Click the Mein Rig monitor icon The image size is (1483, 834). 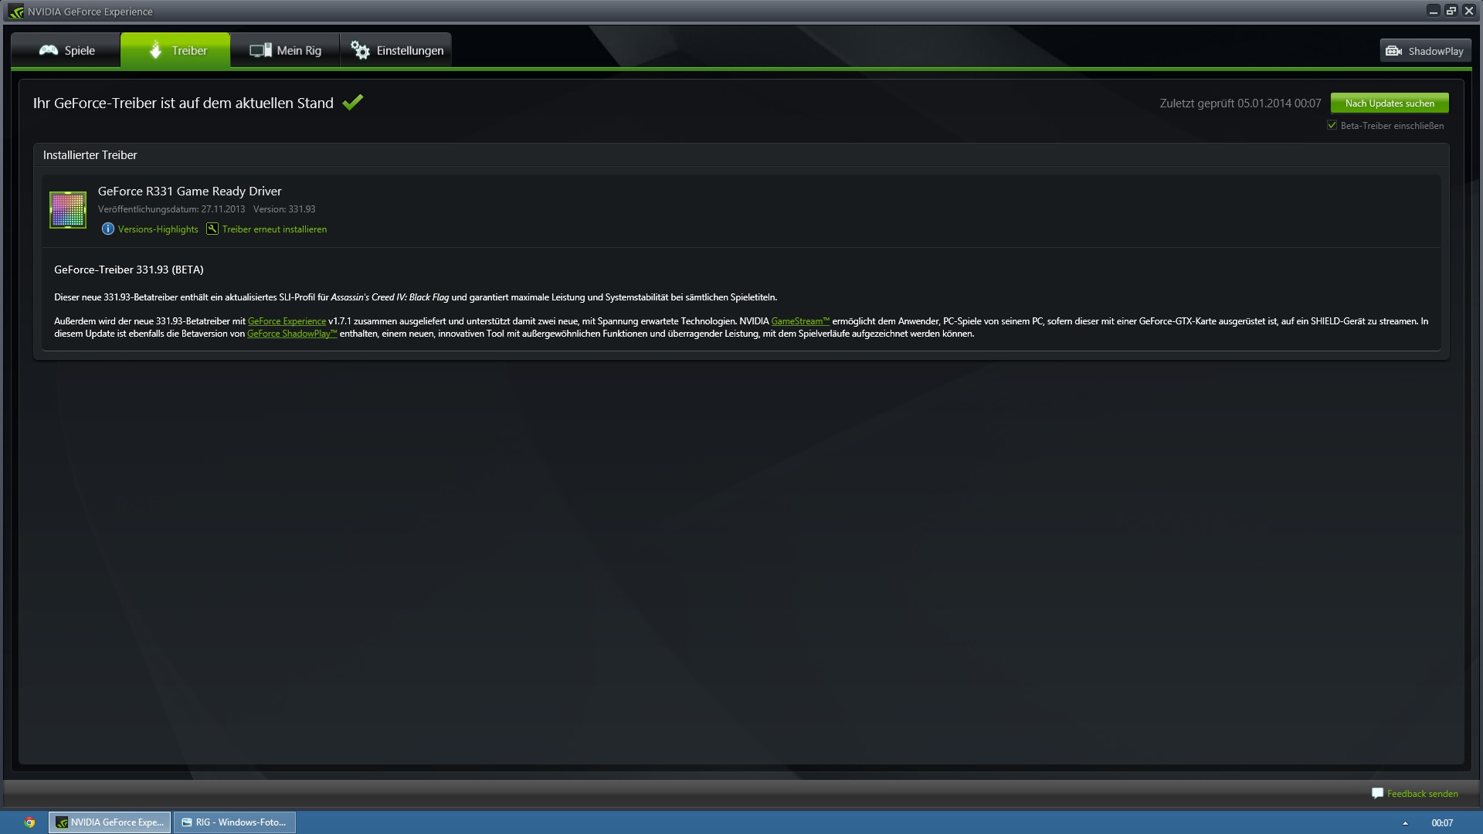[260, 50]
